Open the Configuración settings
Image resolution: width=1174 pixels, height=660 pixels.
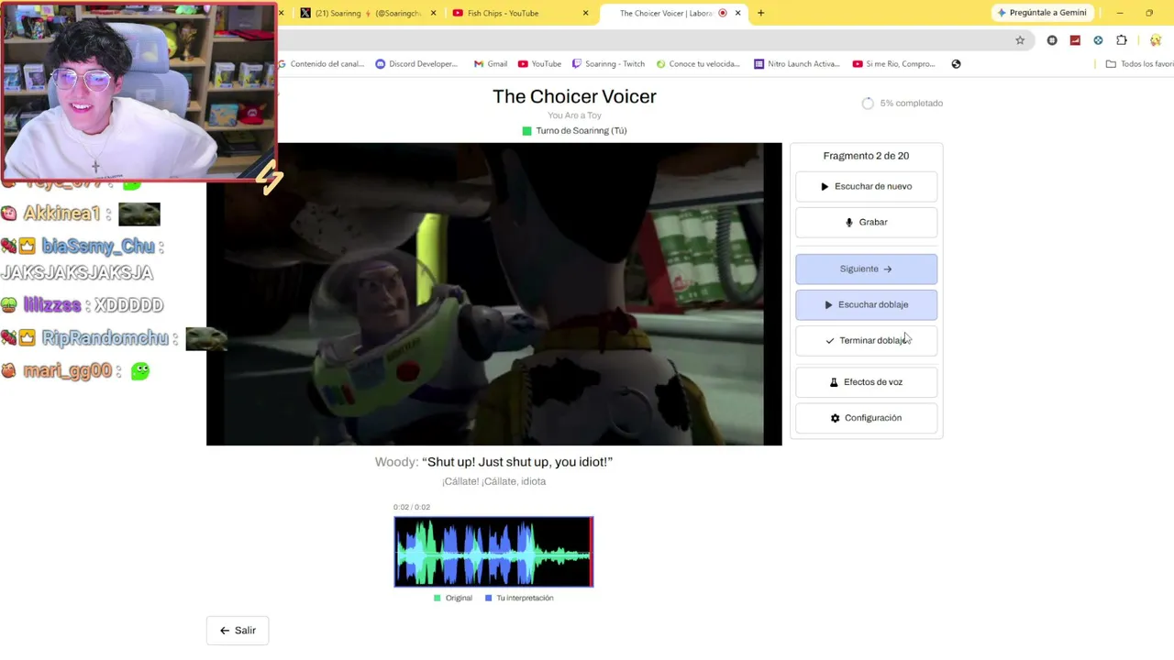tap(866, 417)
